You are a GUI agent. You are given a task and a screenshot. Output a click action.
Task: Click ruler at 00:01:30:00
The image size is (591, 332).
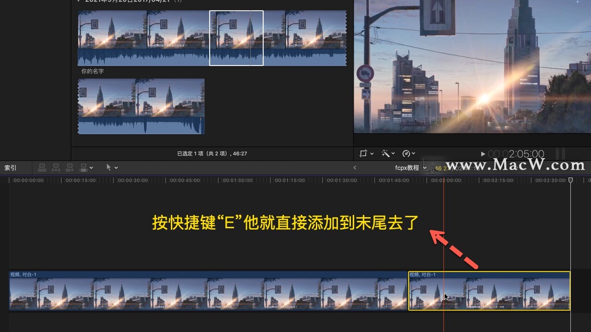pyautogui.click(x=342, y=180)
